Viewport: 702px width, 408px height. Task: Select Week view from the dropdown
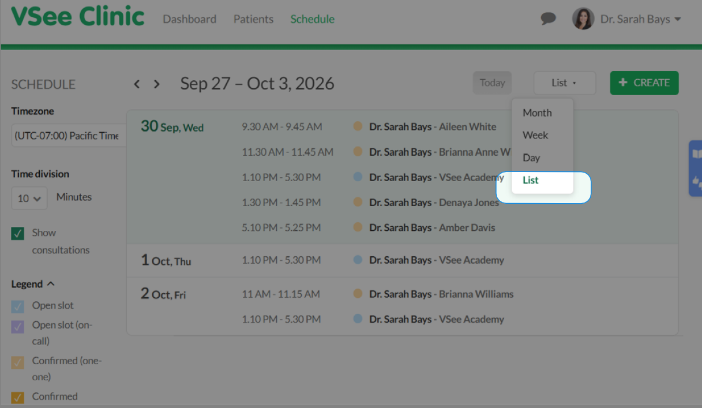tap(535, 135)
